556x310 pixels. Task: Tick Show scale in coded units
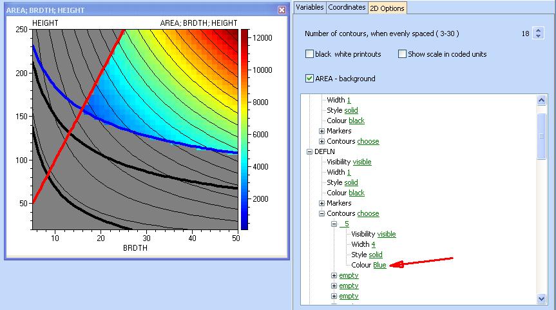pos(403,54)
